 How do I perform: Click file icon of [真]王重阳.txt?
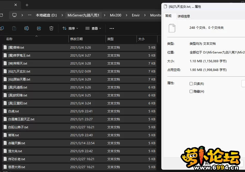[x=5, y=103]
